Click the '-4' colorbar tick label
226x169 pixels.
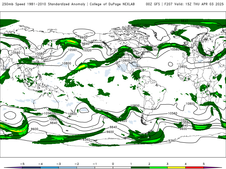[x=40, y=164]
